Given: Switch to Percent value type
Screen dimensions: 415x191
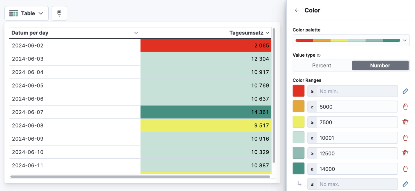Looking at the screenshot, I should point(322,65).
